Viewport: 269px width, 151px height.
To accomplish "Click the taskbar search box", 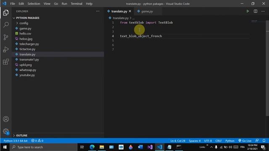I will point(44,147).
